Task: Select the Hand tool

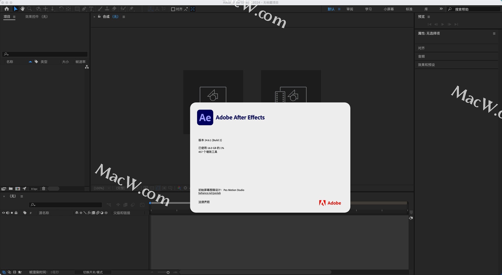Action: (22, 9)
